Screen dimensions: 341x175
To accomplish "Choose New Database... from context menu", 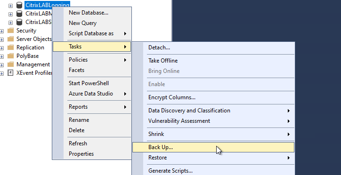I will [x=92, y=13].
